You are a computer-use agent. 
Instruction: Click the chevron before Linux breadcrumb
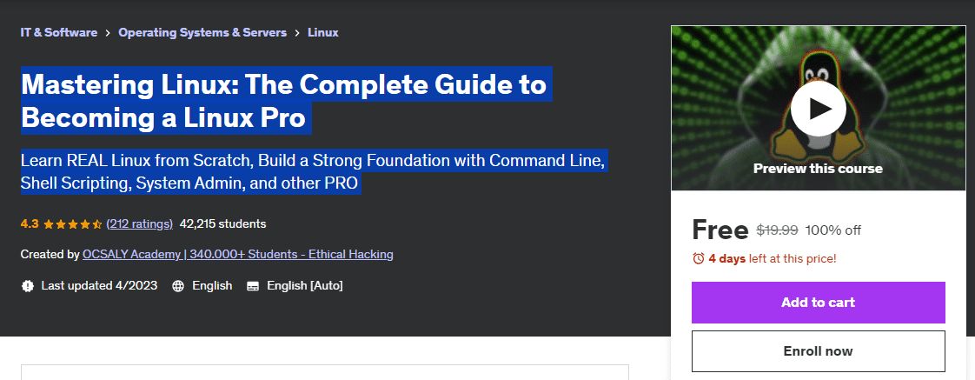[x=297, y=33]
